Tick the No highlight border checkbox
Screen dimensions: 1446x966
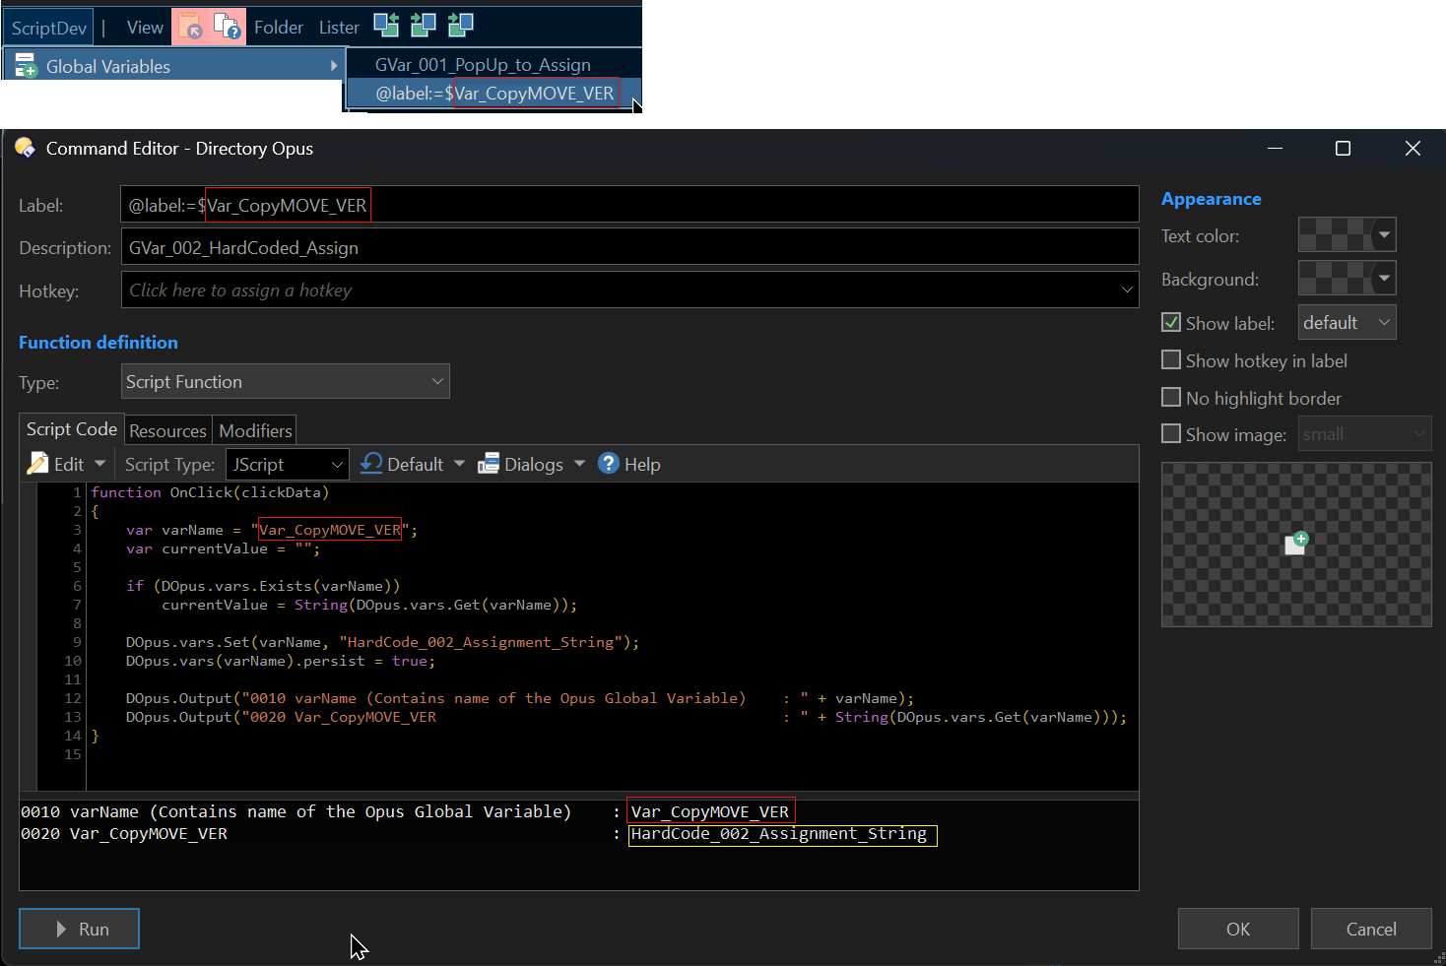point(1171,398)
